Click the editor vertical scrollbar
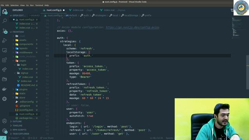Image resolution: width=249 pixels, height=140 pixels. pyautogui.click(x=247, y=72)
